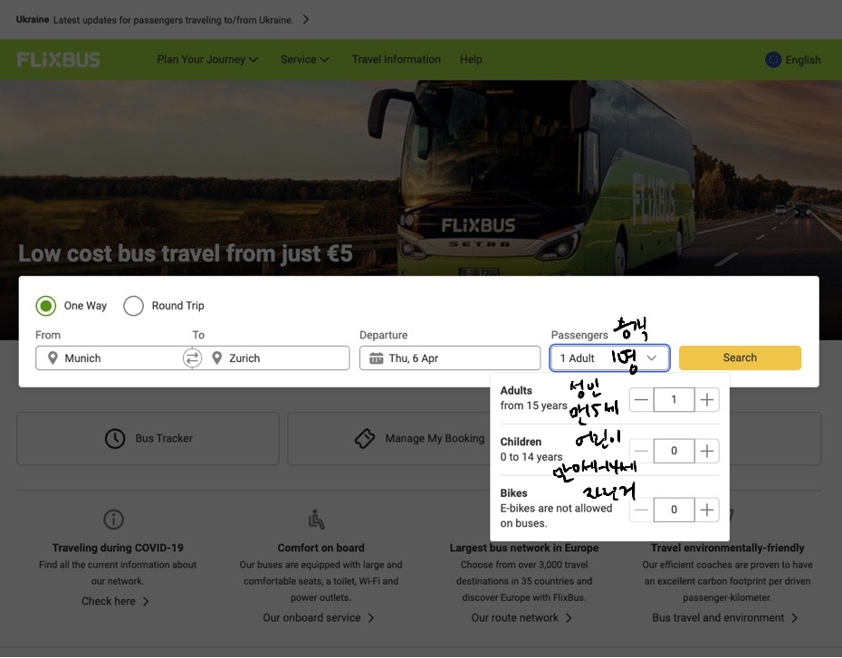
Task: Decrease the Bikes count with minus
Action: coord(641,510)
